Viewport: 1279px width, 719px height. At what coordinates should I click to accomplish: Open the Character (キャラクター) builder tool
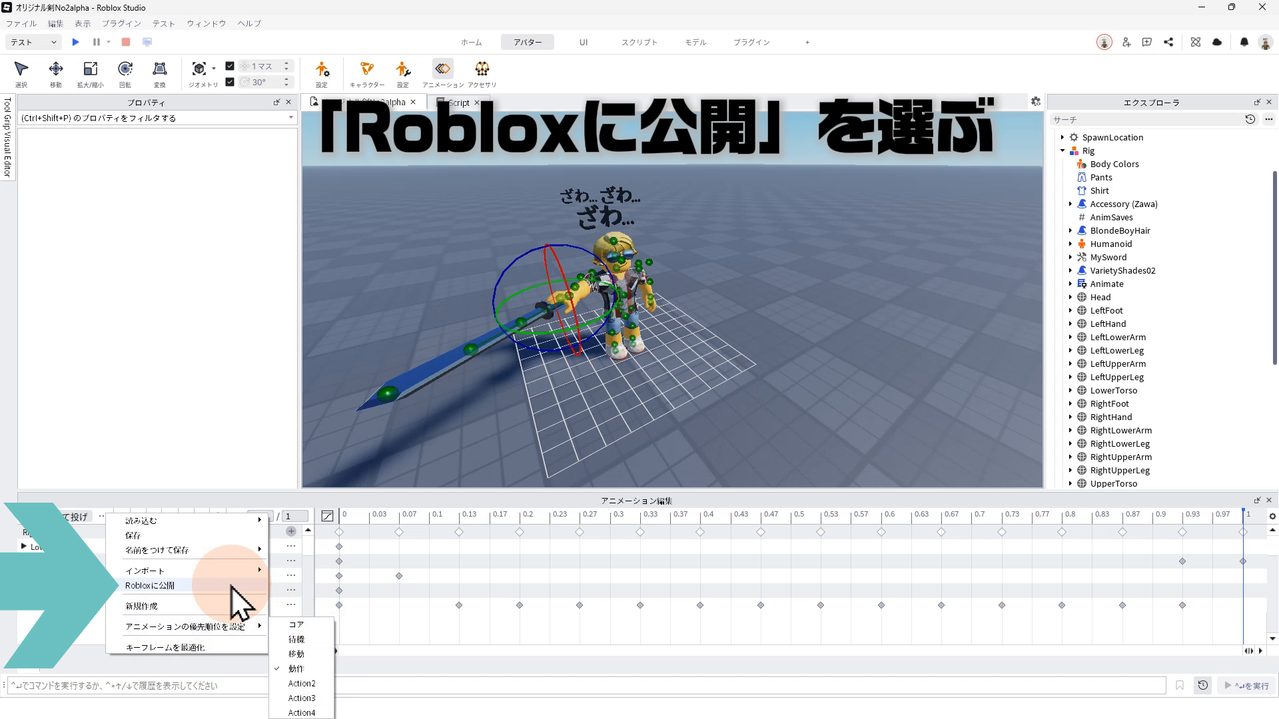click(366, 73)
